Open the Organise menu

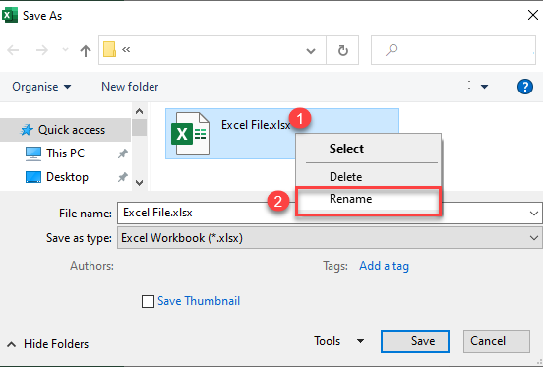pos(41,87)
